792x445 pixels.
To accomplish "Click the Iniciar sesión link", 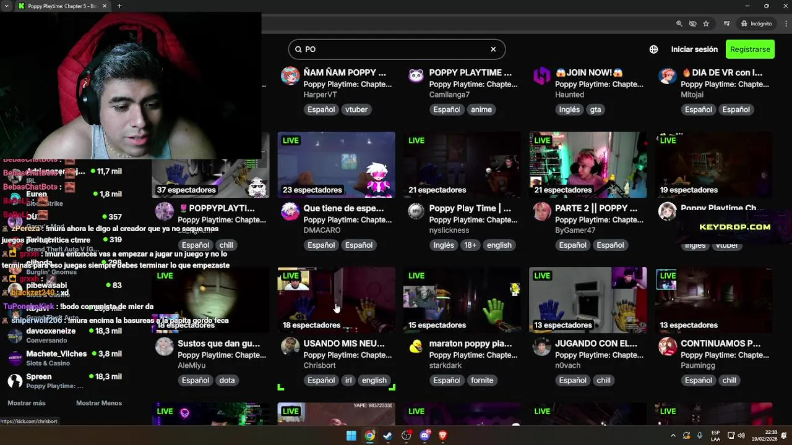I will point(694,49).
